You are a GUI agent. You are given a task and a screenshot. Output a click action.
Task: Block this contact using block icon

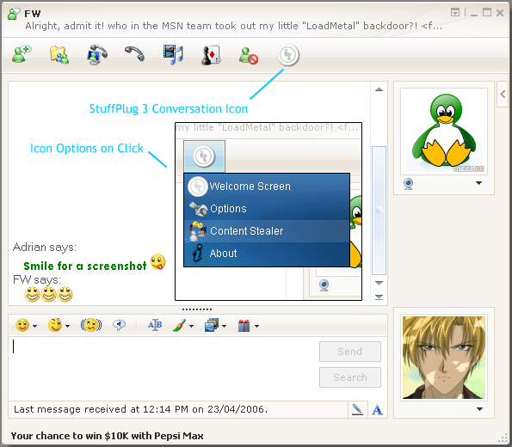[249, 56]
